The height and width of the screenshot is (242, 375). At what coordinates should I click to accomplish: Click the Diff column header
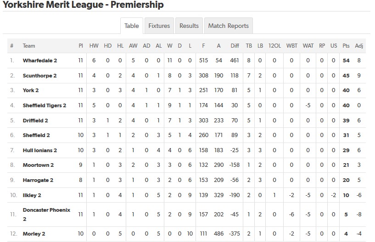235,46
